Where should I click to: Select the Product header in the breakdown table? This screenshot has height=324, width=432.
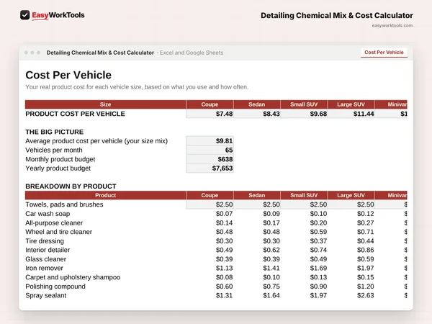[105, 195]
